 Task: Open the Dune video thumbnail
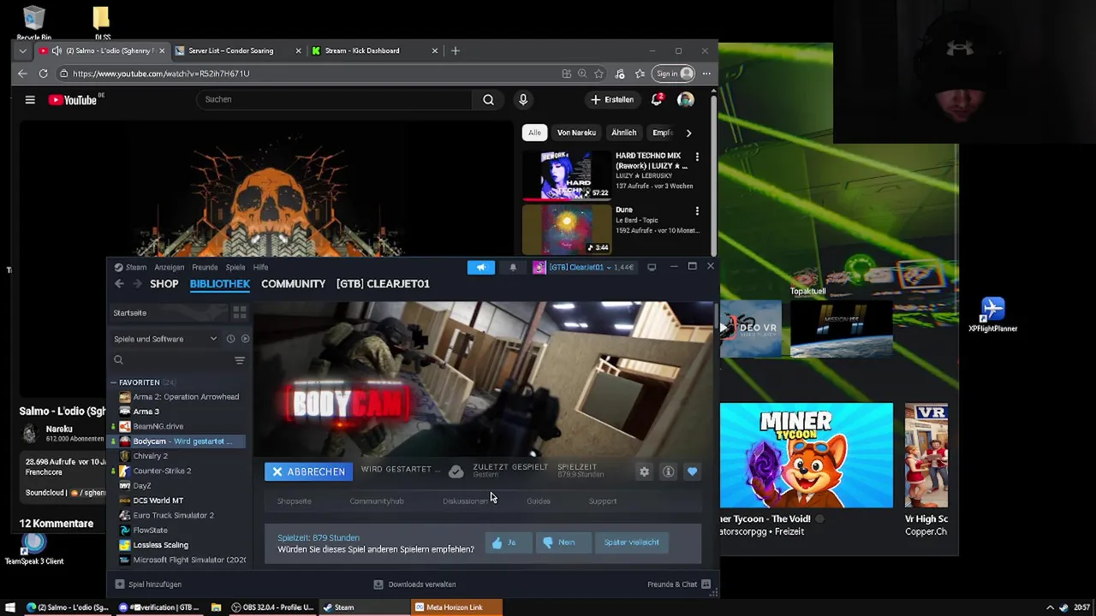(x=566, y=229)
